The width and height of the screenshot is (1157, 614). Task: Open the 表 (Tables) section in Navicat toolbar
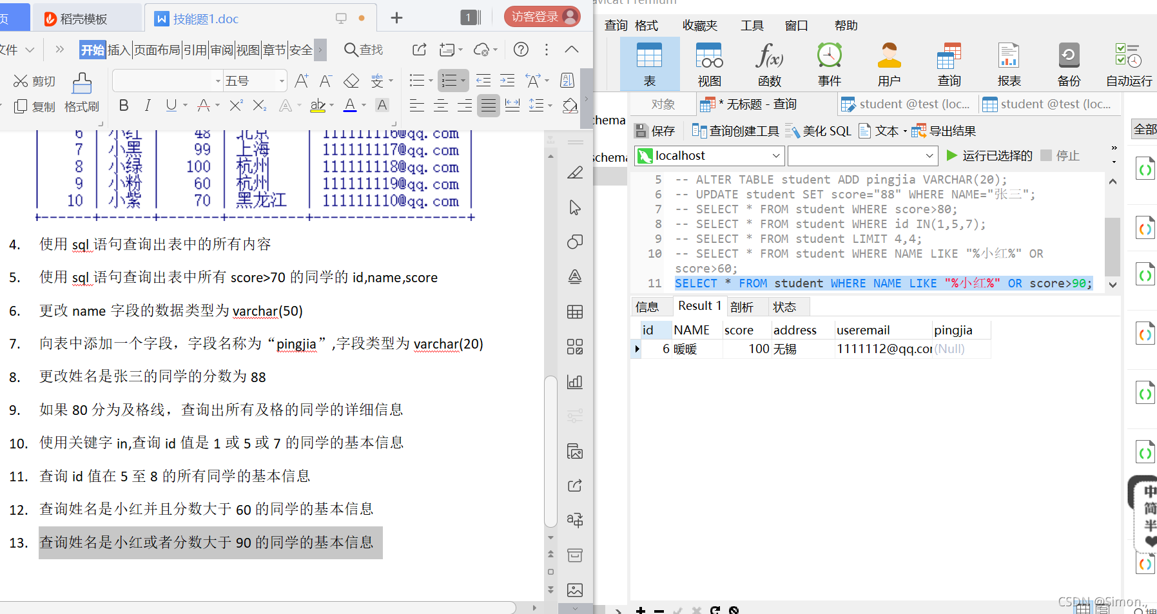(x=649, y=64)
